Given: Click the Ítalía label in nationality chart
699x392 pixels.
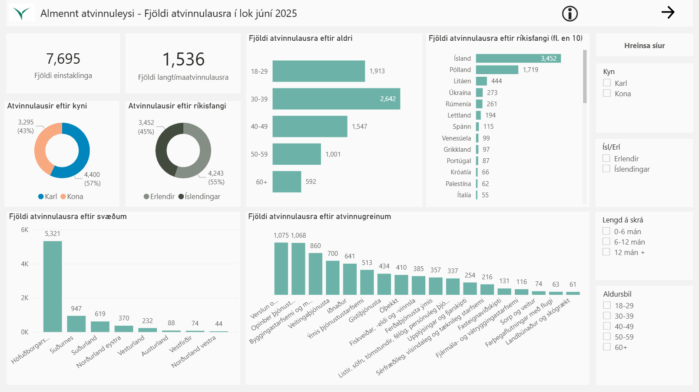Looking at the screenshot, I should [464, 195].
